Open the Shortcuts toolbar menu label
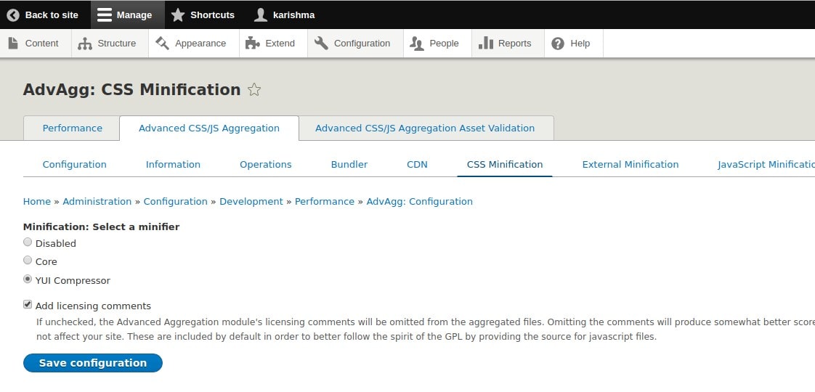The width and height of the screenshot is (815, 392). (212, 15)
